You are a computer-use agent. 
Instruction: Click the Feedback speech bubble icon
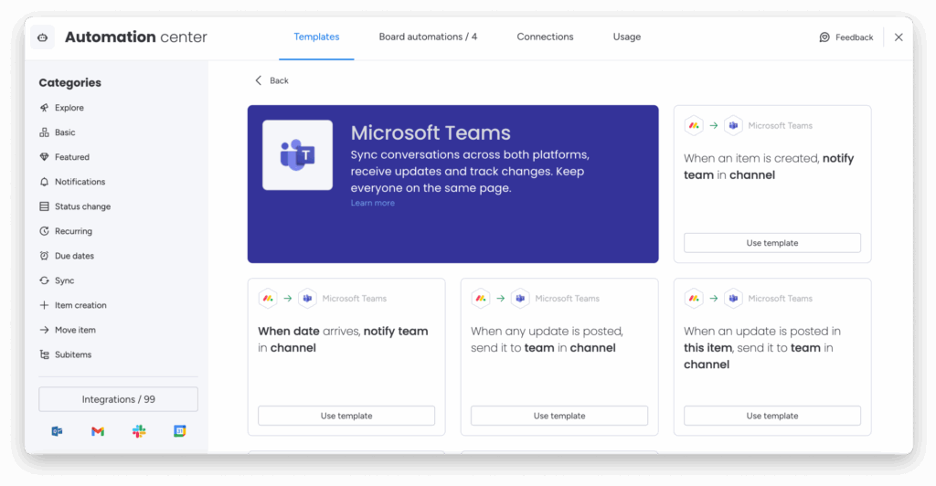824,37
